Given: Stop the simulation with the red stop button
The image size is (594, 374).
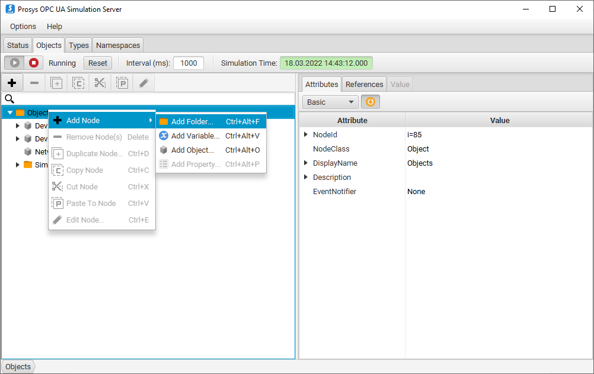Looking at the screenshot, I should point(34,63).
